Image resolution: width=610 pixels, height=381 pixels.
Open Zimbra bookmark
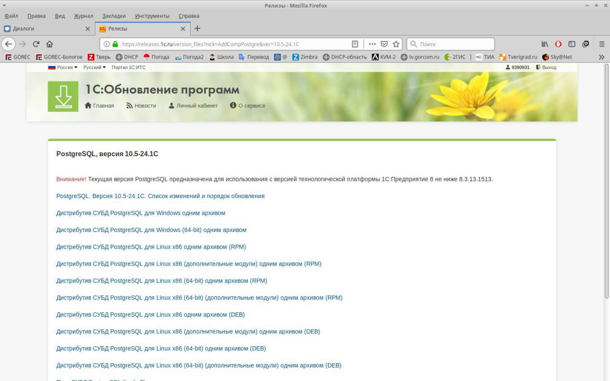pos(305,57)
